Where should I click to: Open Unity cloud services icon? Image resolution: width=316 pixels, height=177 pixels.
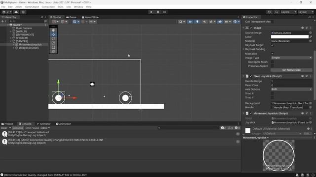[x=16, y=12]
